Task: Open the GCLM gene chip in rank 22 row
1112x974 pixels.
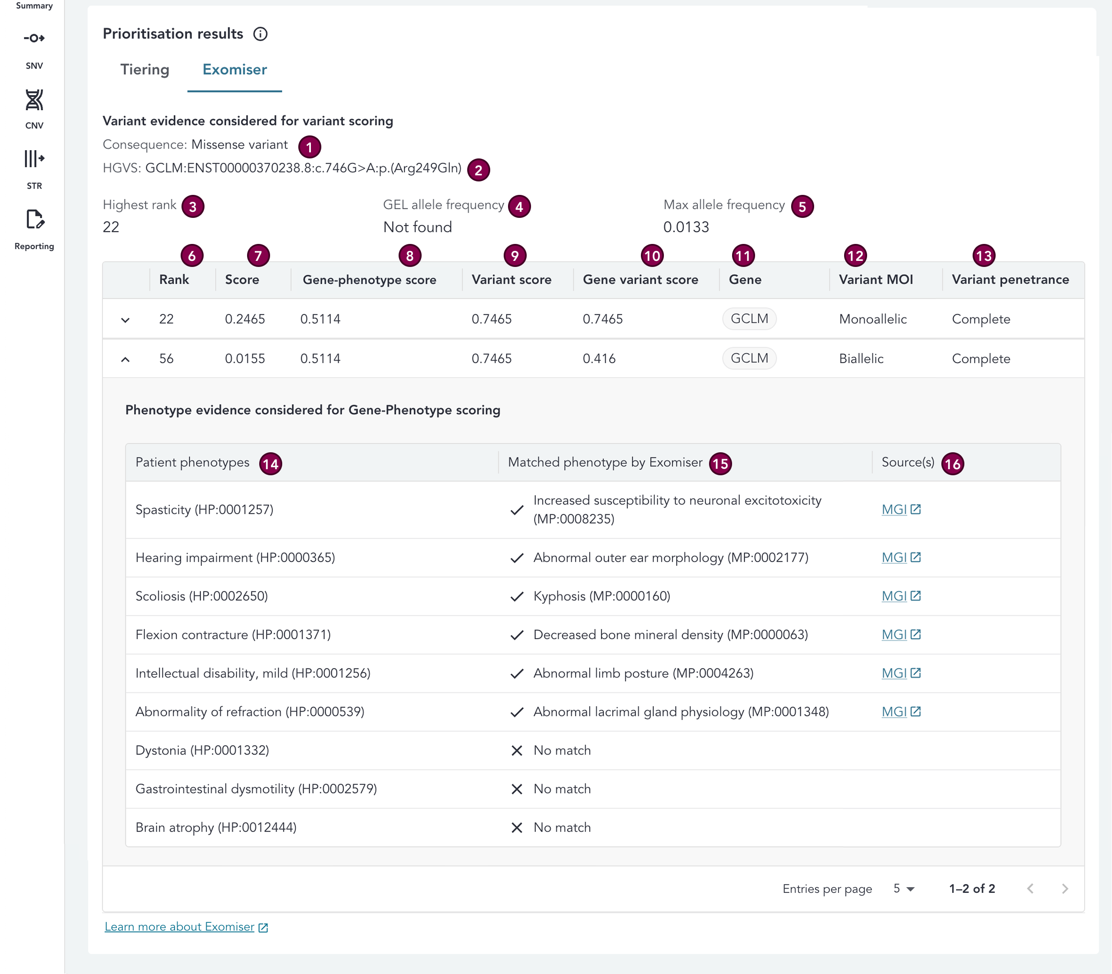Action: click(749, 319)
